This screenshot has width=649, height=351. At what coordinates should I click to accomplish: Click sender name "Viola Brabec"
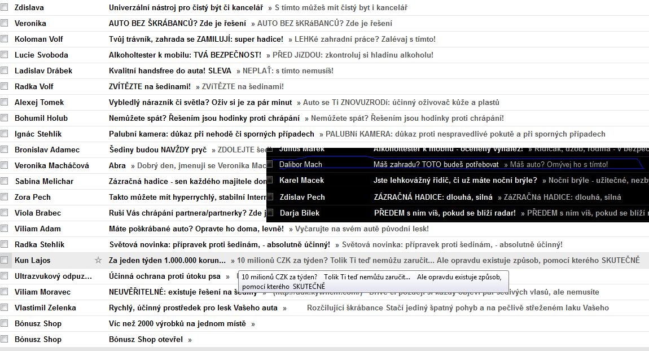[x=38, y=213]
